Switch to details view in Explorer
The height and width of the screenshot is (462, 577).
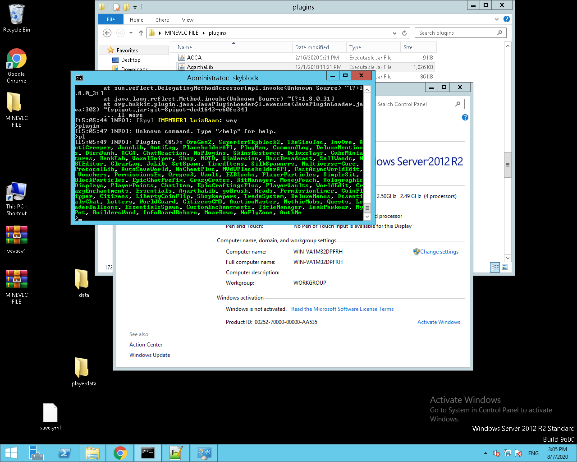(x=495, y=267)
